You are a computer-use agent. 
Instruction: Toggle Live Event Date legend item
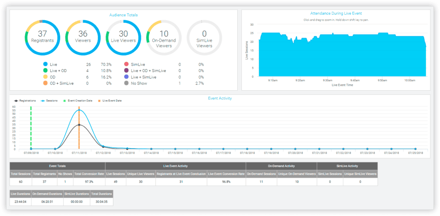pos(110,101)
